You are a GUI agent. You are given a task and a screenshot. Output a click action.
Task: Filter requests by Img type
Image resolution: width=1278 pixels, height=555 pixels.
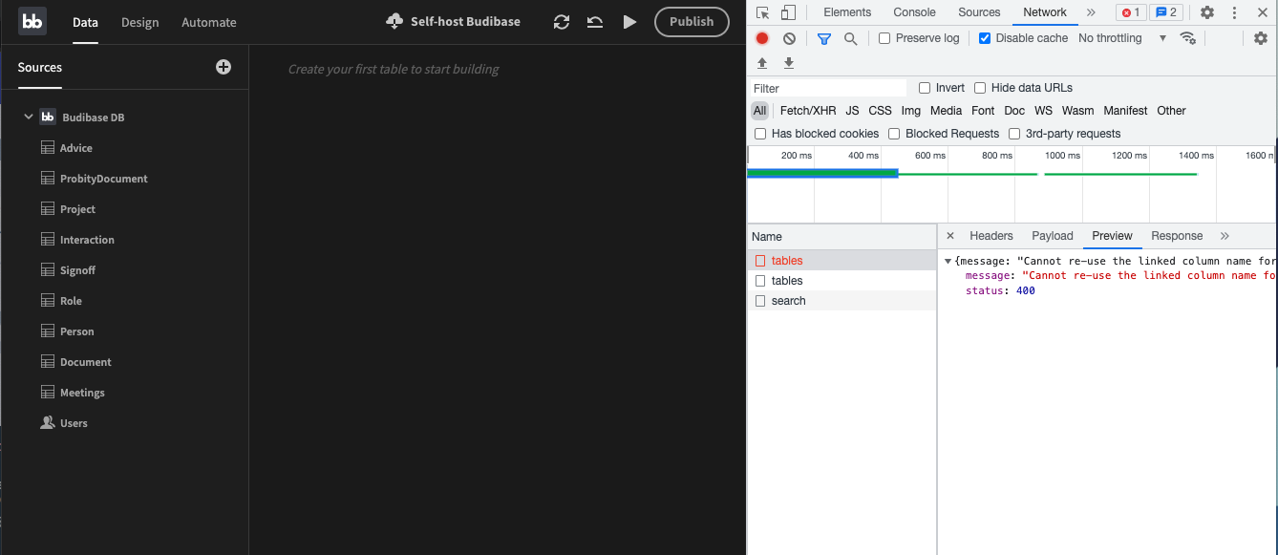tap(911, 111)
